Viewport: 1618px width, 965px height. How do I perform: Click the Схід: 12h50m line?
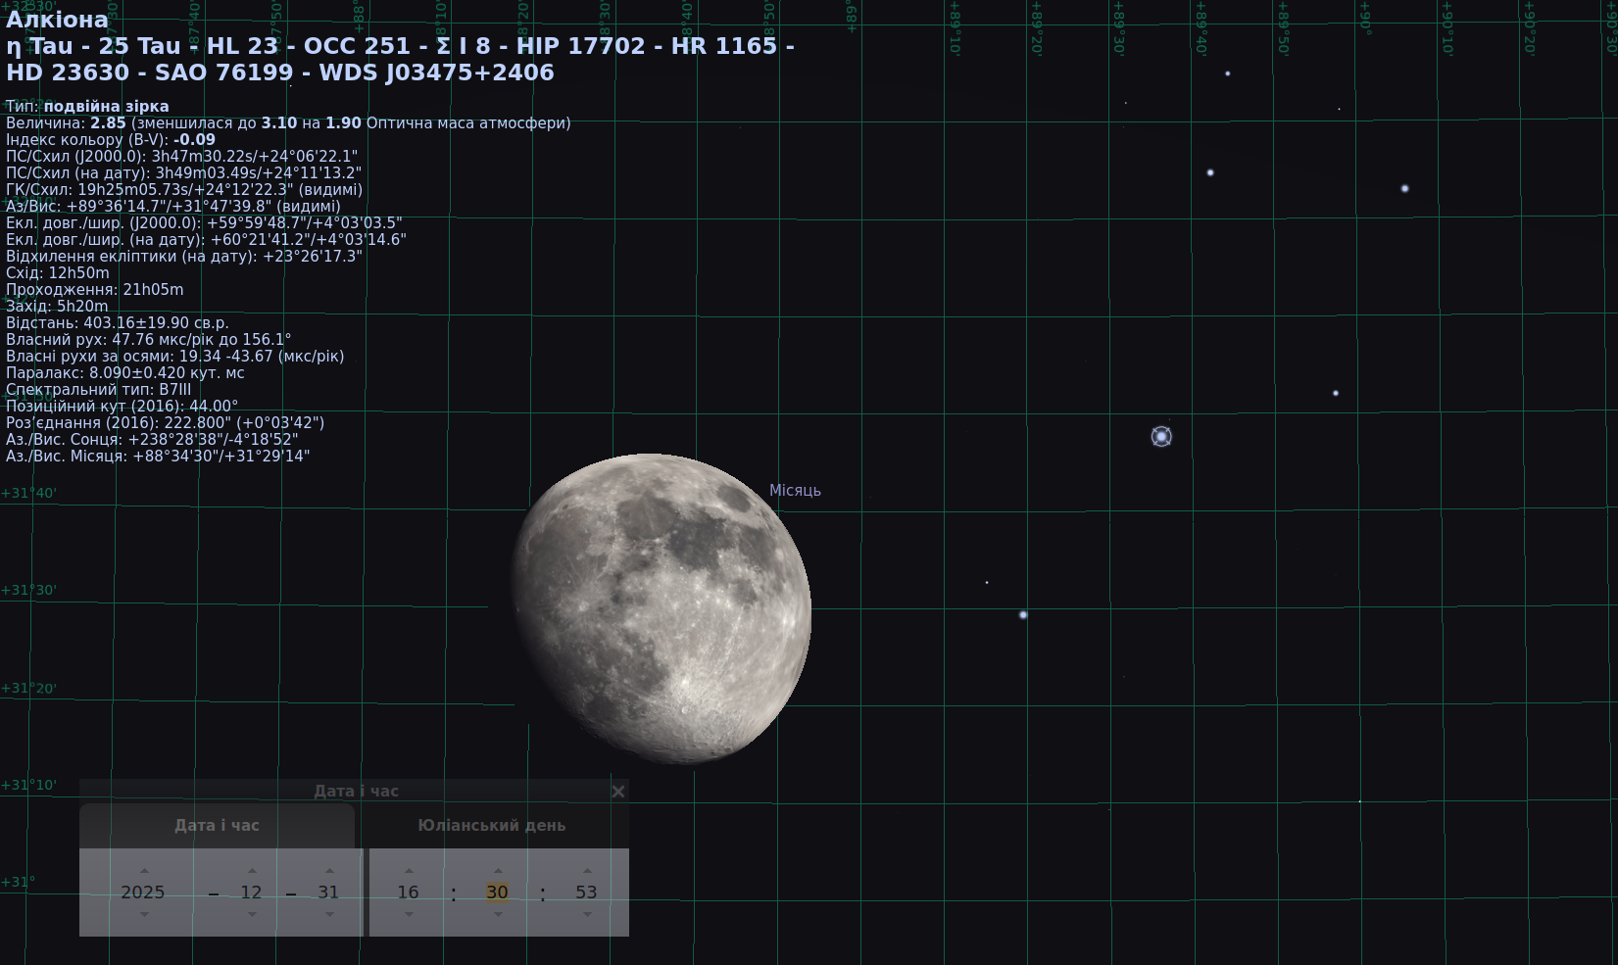pos(58,272)
